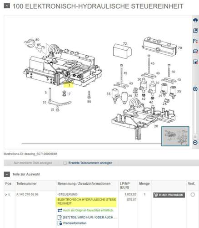The height and width of the screenshot is (228, 199).
Task: Move the illustration zoom slider handle
Action: click(195, 136)
